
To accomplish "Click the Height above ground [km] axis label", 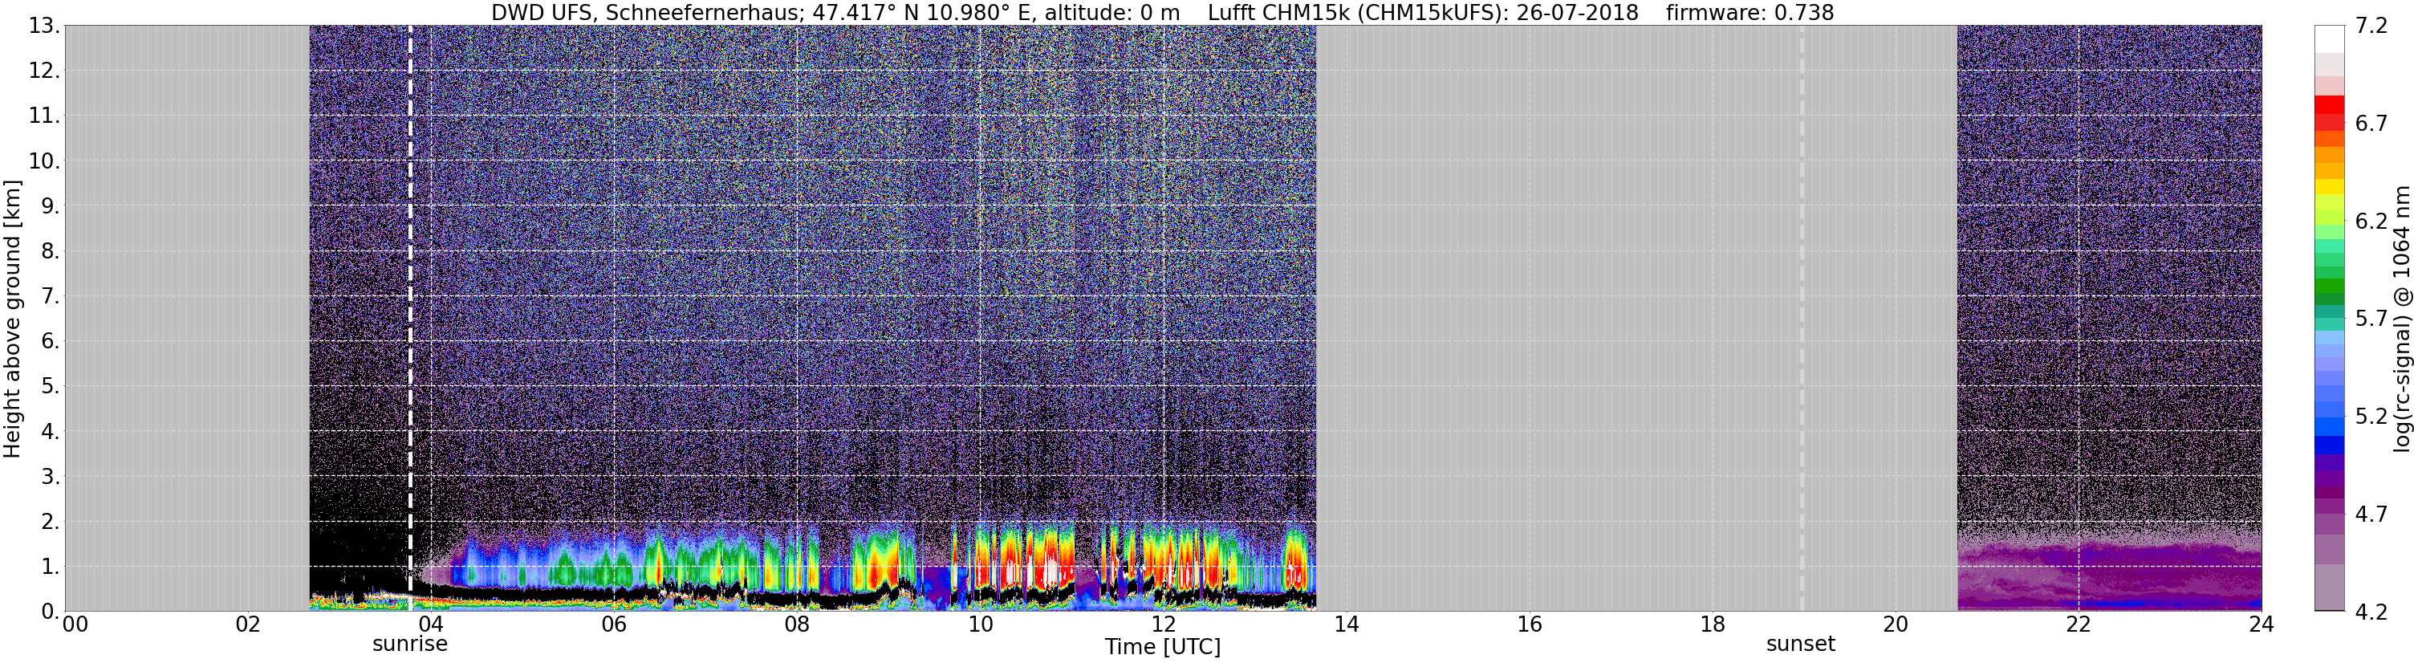I will pos(12,319).
